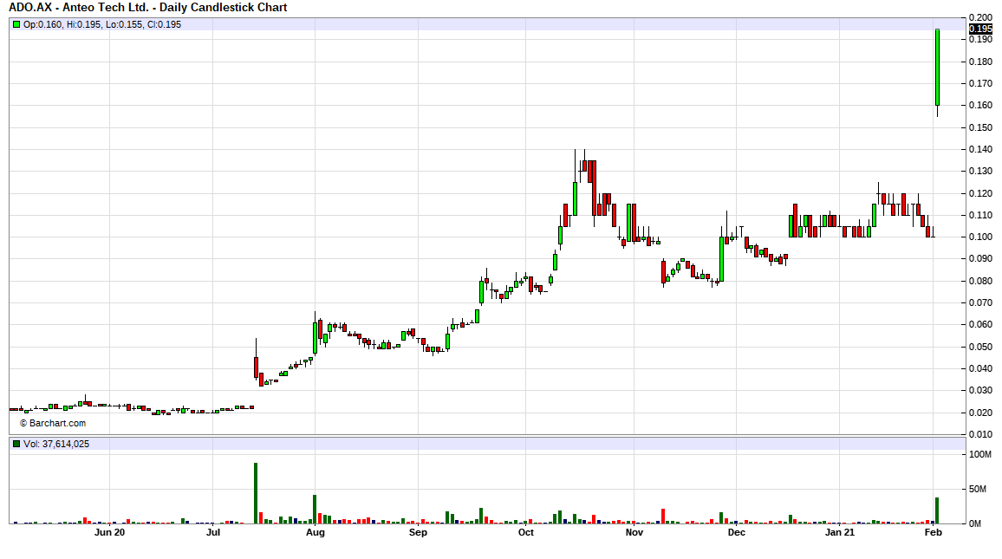This screenshot has width=1002, height=559.
Task: Click the 0.120 price axis label
Action: 981,193
